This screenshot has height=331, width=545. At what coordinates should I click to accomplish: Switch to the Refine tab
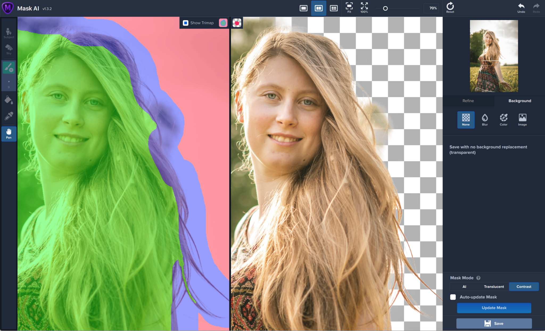click(468, 101)
